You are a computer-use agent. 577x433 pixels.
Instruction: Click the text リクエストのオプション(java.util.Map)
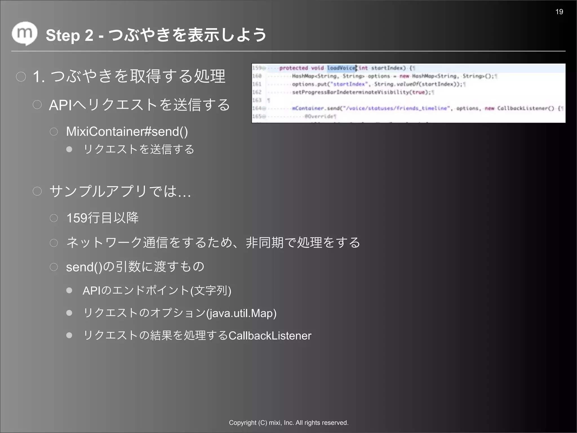point(180,313)
